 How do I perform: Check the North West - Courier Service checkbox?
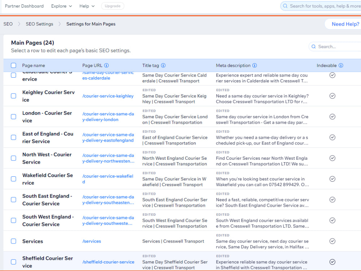coord(14,158)
